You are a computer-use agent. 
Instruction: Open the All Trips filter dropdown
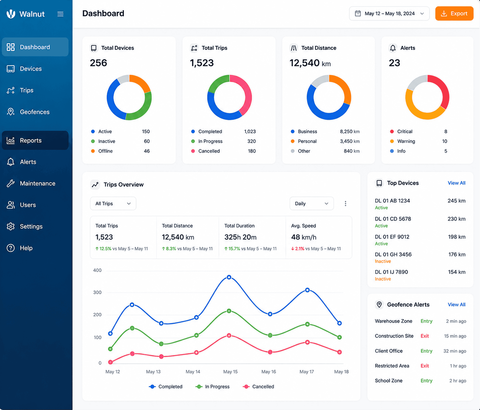[113, 204]
